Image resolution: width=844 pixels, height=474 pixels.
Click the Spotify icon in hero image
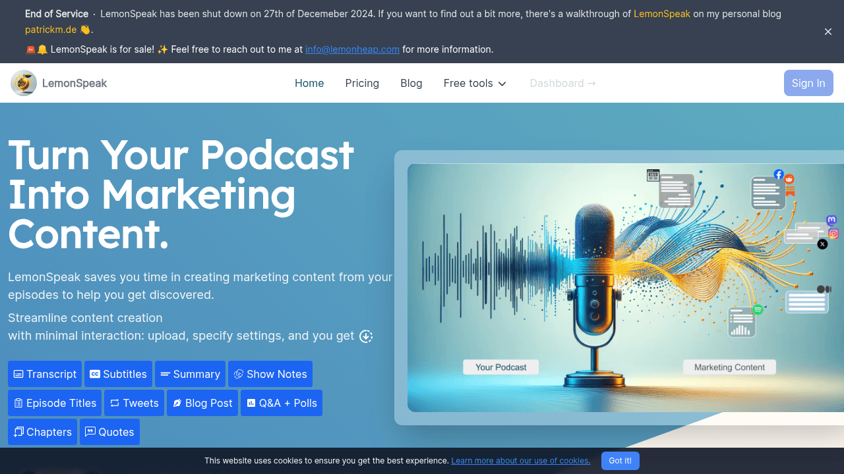758,309
